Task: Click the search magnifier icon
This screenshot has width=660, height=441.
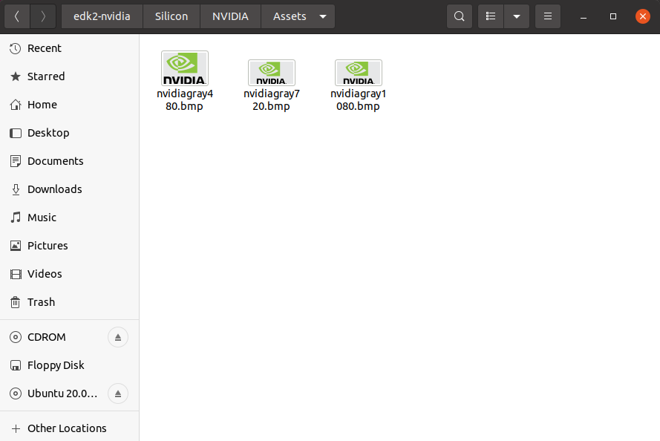Action: (x=460, y=16)
